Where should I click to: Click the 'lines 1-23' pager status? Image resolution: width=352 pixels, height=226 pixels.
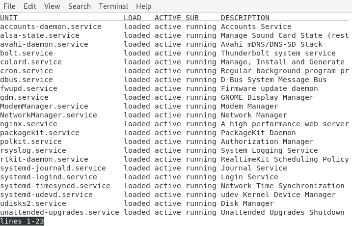tap(22, 222)
